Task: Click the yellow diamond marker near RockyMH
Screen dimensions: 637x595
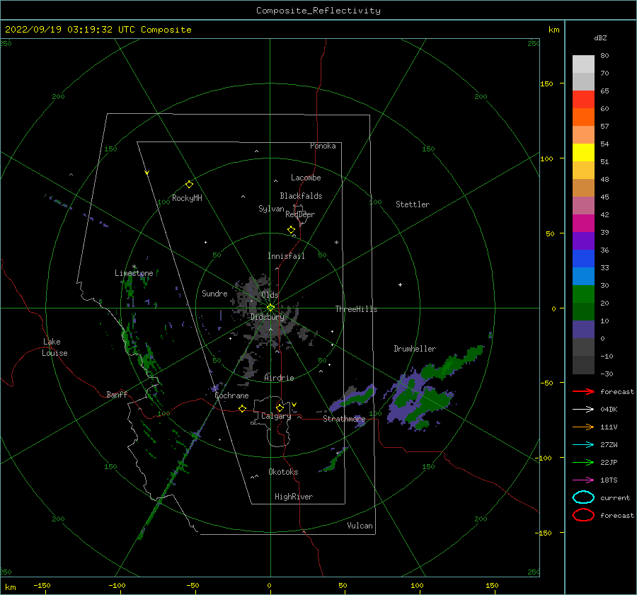Action: pyautogui.click(x=189, y=185)
